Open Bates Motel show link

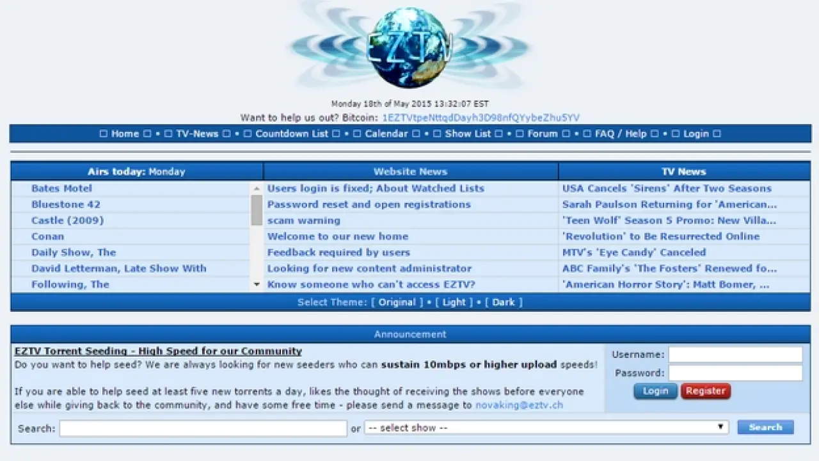pyautogui.click(x=61, y=188)
